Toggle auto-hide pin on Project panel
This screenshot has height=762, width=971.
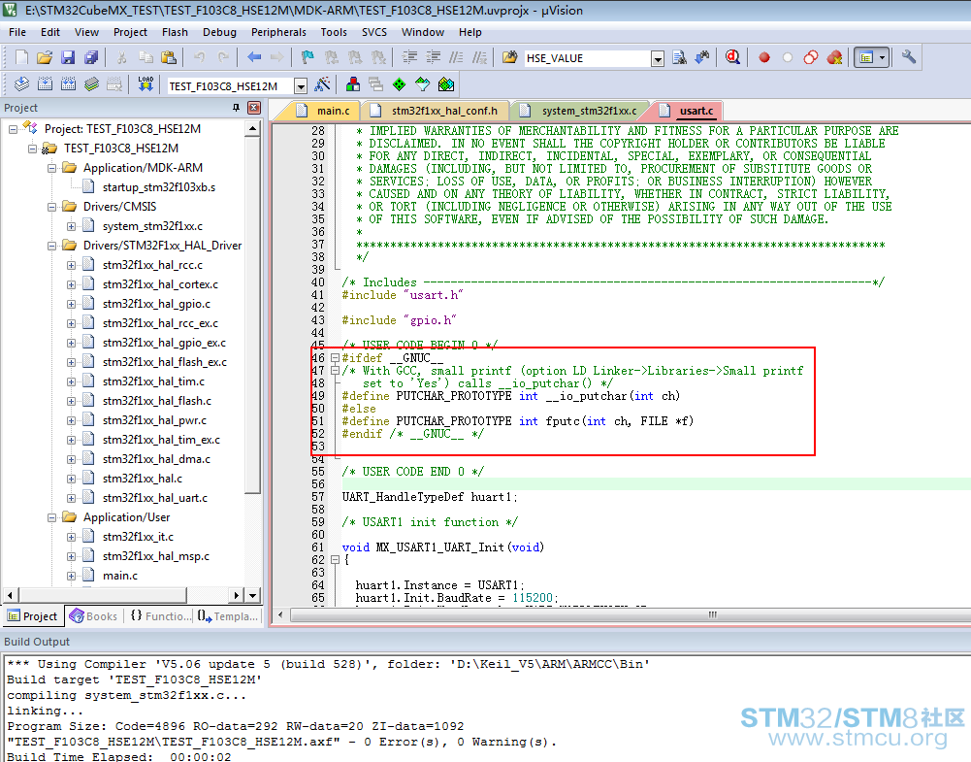point(236,108)
